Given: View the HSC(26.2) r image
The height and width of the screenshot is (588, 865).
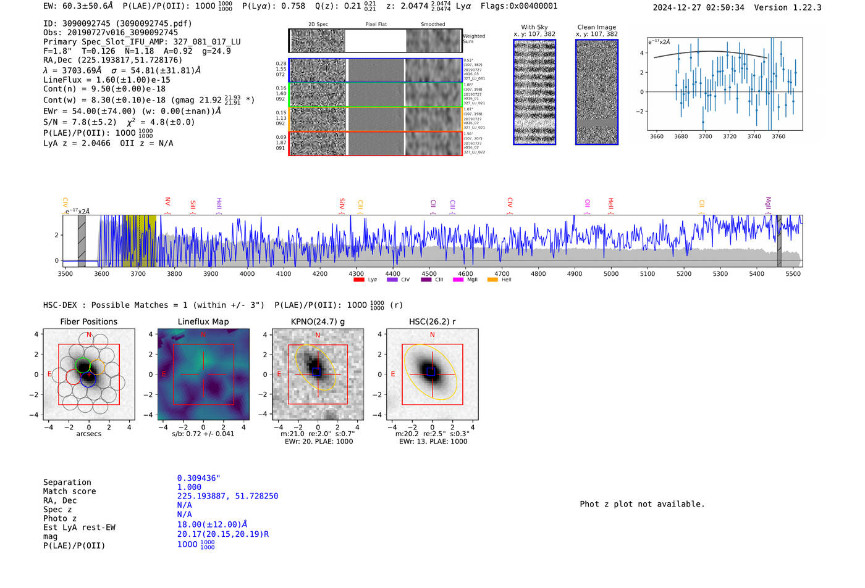Looking at the screenshot, I should point(432,375).
